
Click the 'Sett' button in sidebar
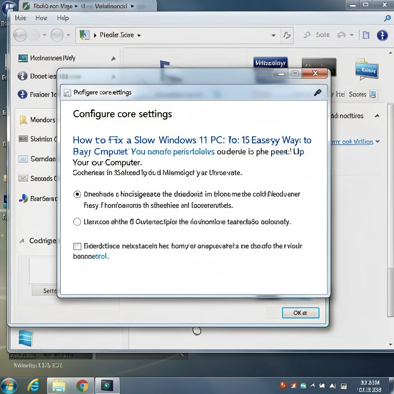pos(45,290)
